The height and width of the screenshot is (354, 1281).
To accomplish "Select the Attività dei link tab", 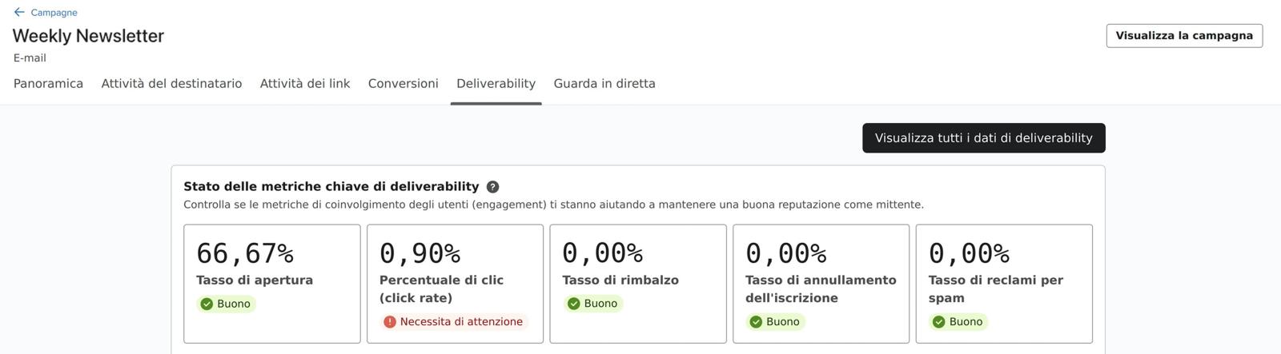I will pyautogui.click(x=305, y=83).
